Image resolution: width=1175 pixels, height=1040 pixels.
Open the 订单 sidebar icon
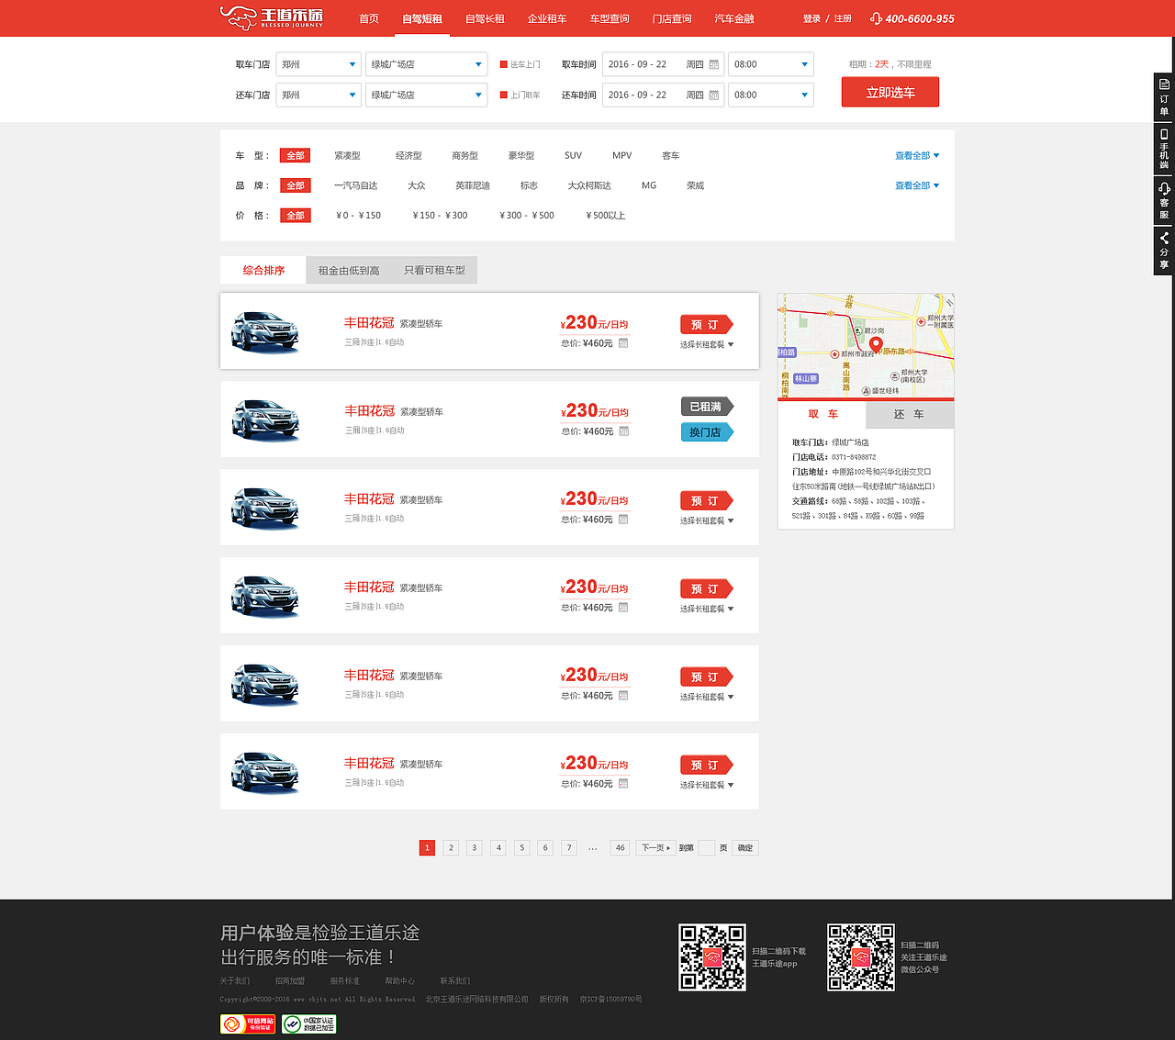point(1164,97)
